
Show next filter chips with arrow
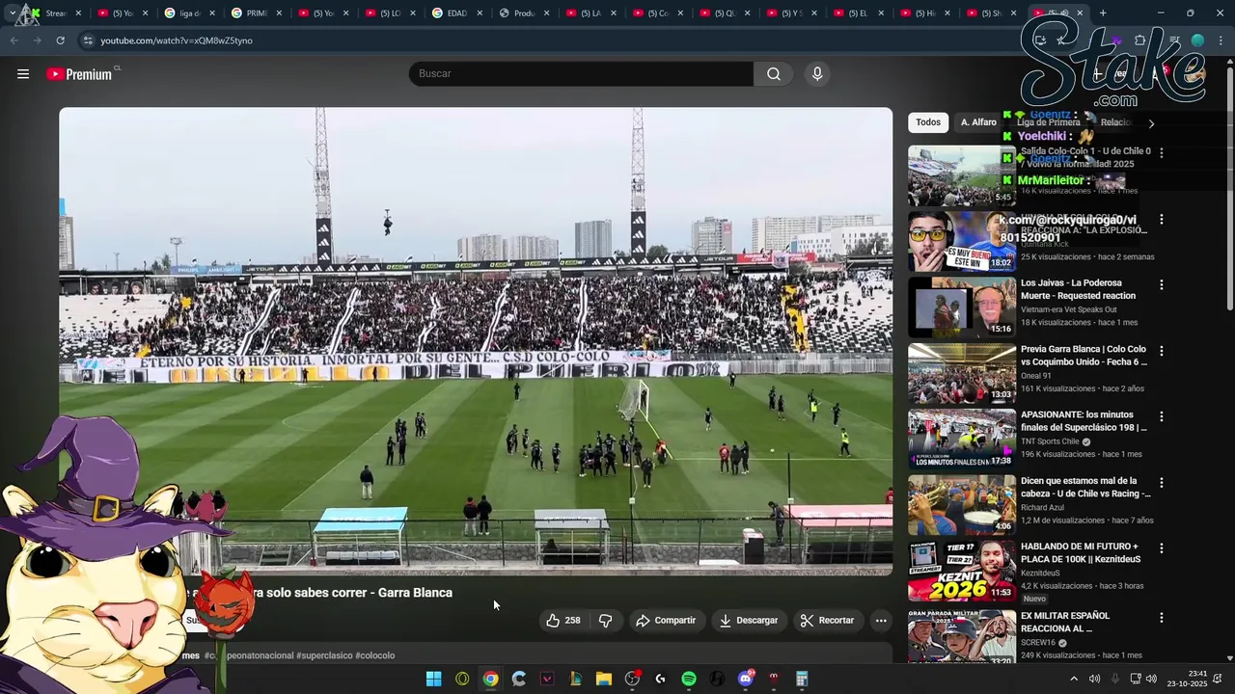[1150, 123]
